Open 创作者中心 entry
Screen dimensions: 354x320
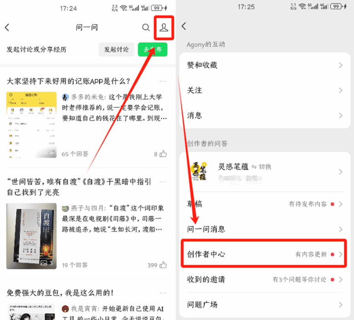(x=265, y=254)
